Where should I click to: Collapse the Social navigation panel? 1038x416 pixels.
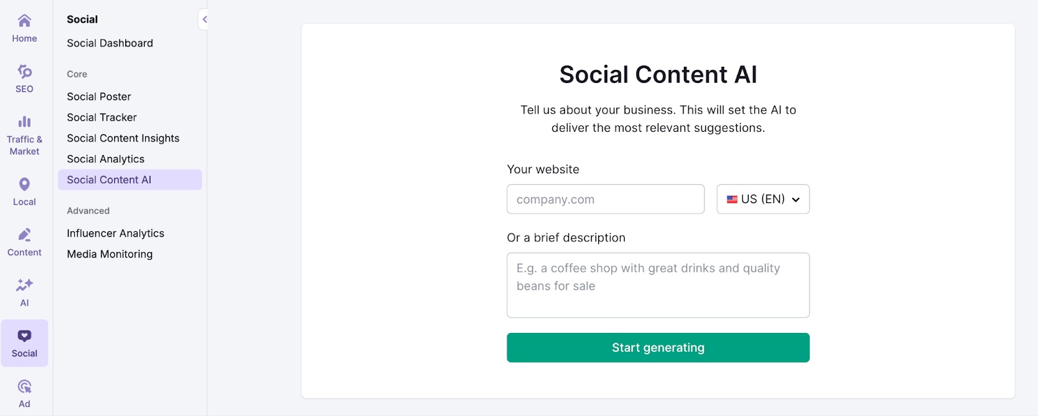click(x=205, y=19)
